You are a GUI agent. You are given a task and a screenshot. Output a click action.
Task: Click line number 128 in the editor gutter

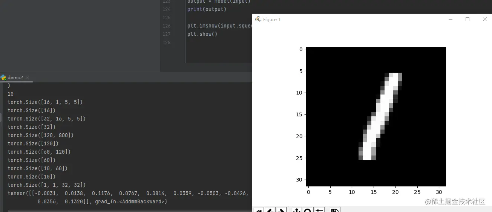pyautogui.click(x=166, y=43)
